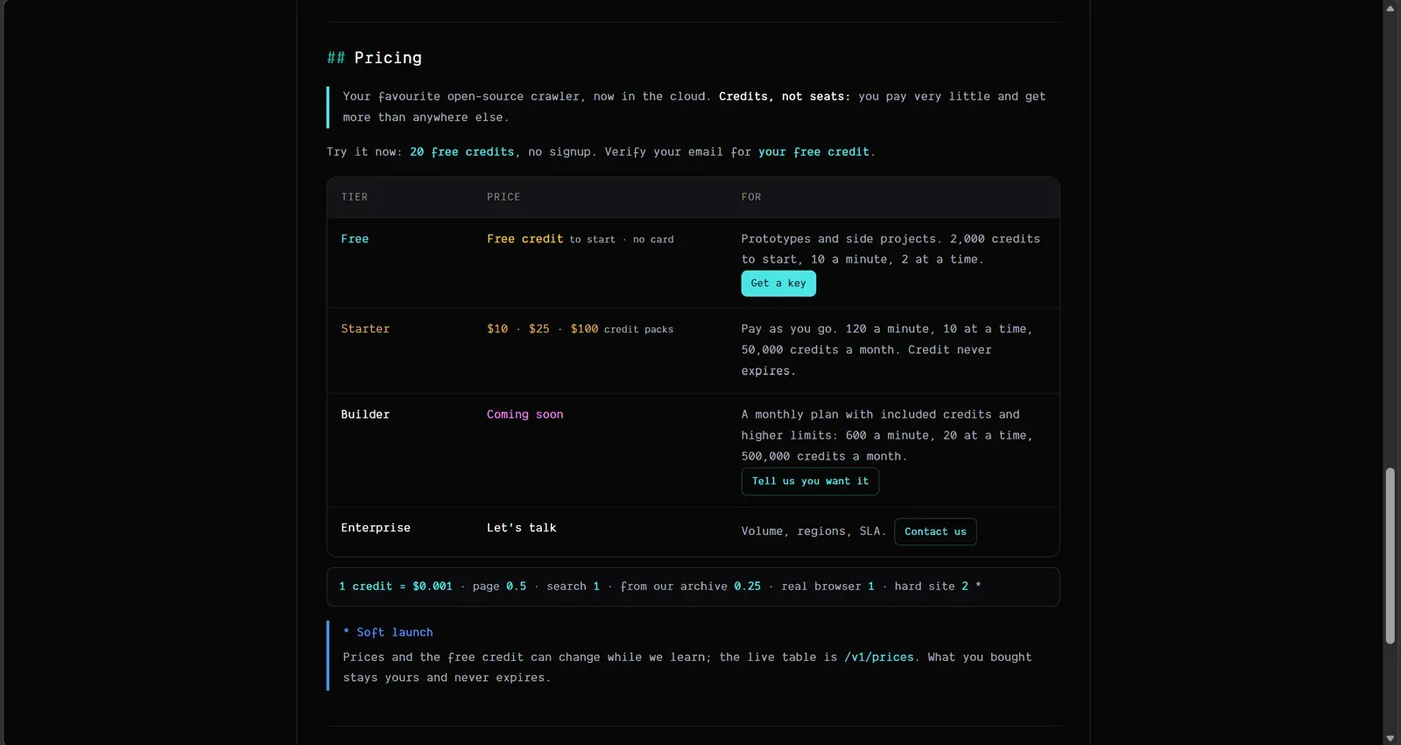
Task: Click the '$25' credit pack price
Action: click(x=539, y=329)
